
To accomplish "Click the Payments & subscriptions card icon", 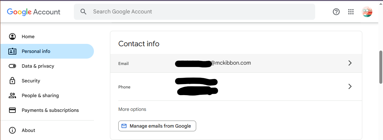I will coord(12,110).
